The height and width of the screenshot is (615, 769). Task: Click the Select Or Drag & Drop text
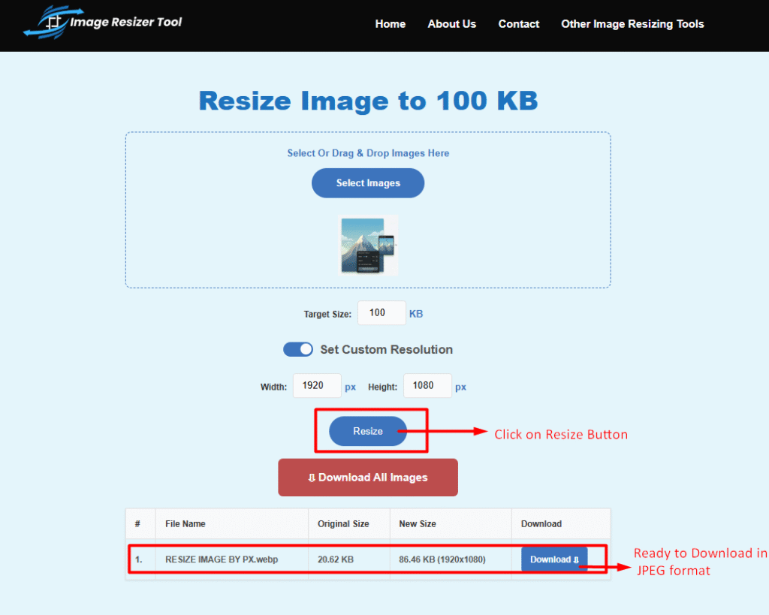click(x=368, y=153)
